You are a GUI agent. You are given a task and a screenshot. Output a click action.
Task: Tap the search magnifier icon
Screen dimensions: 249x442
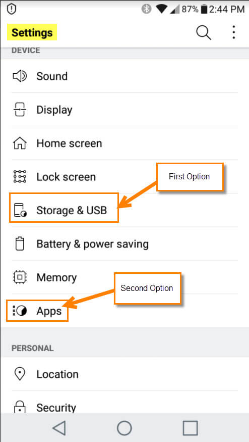[204, 33]
